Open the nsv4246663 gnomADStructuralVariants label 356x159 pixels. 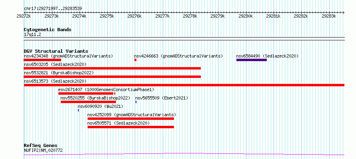coord(178,56)
